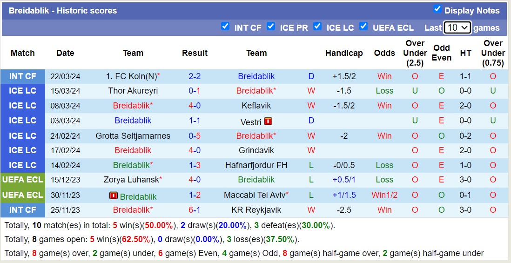The height and width of the screenshot is (263, 511).
Task: Click the Handicap column header
Action: (x=344, y=53)
